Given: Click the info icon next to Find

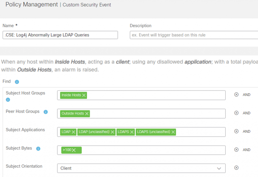Looking at the screenshot, I should (x=17, y=82).
